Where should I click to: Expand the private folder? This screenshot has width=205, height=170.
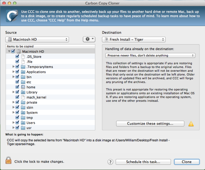tap(13, 102)
